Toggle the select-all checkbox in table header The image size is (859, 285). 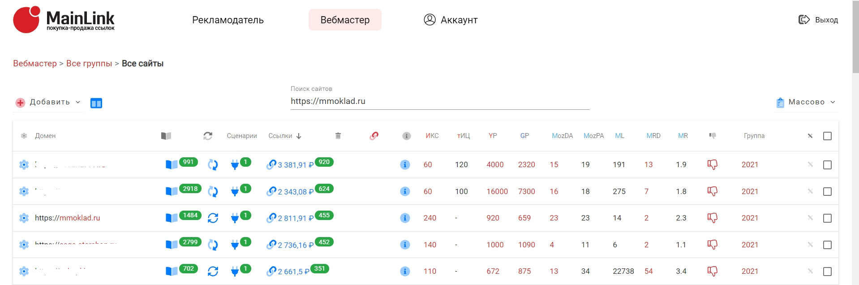click(827, 136)
